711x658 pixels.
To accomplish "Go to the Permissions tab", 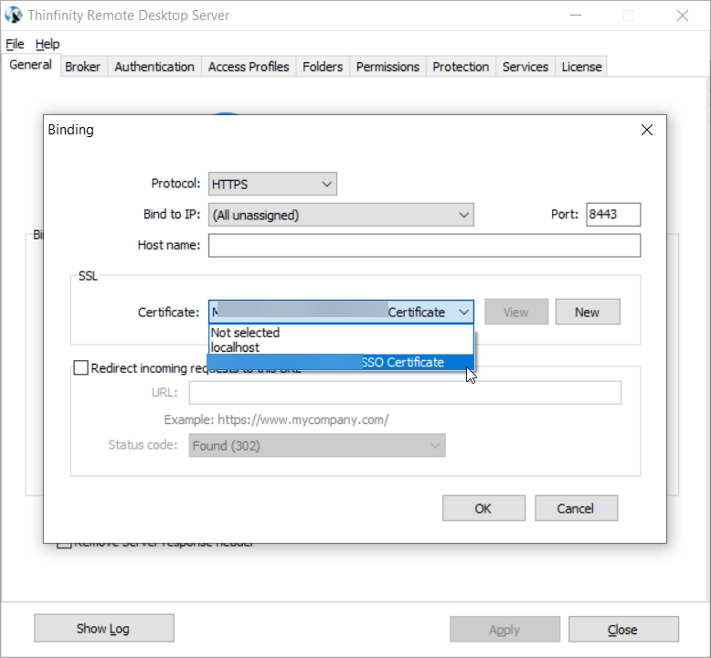I will click(x=387, y=67).
